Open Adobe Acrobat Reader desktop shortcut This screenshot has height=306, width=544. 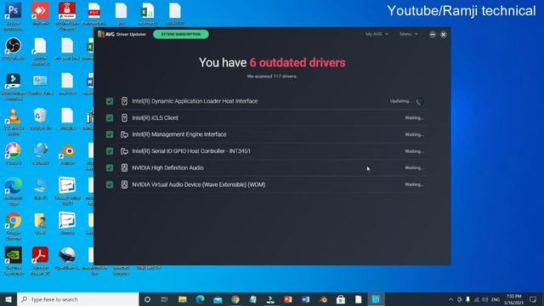[x=40, y=261]
